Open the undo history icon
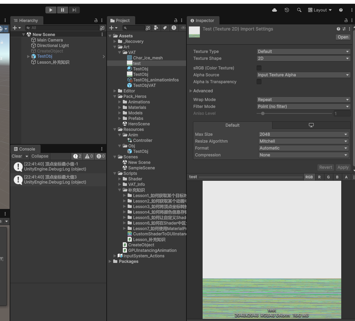Image resolution: width=355 pixels, height=321 pixels. click(287, 10)
